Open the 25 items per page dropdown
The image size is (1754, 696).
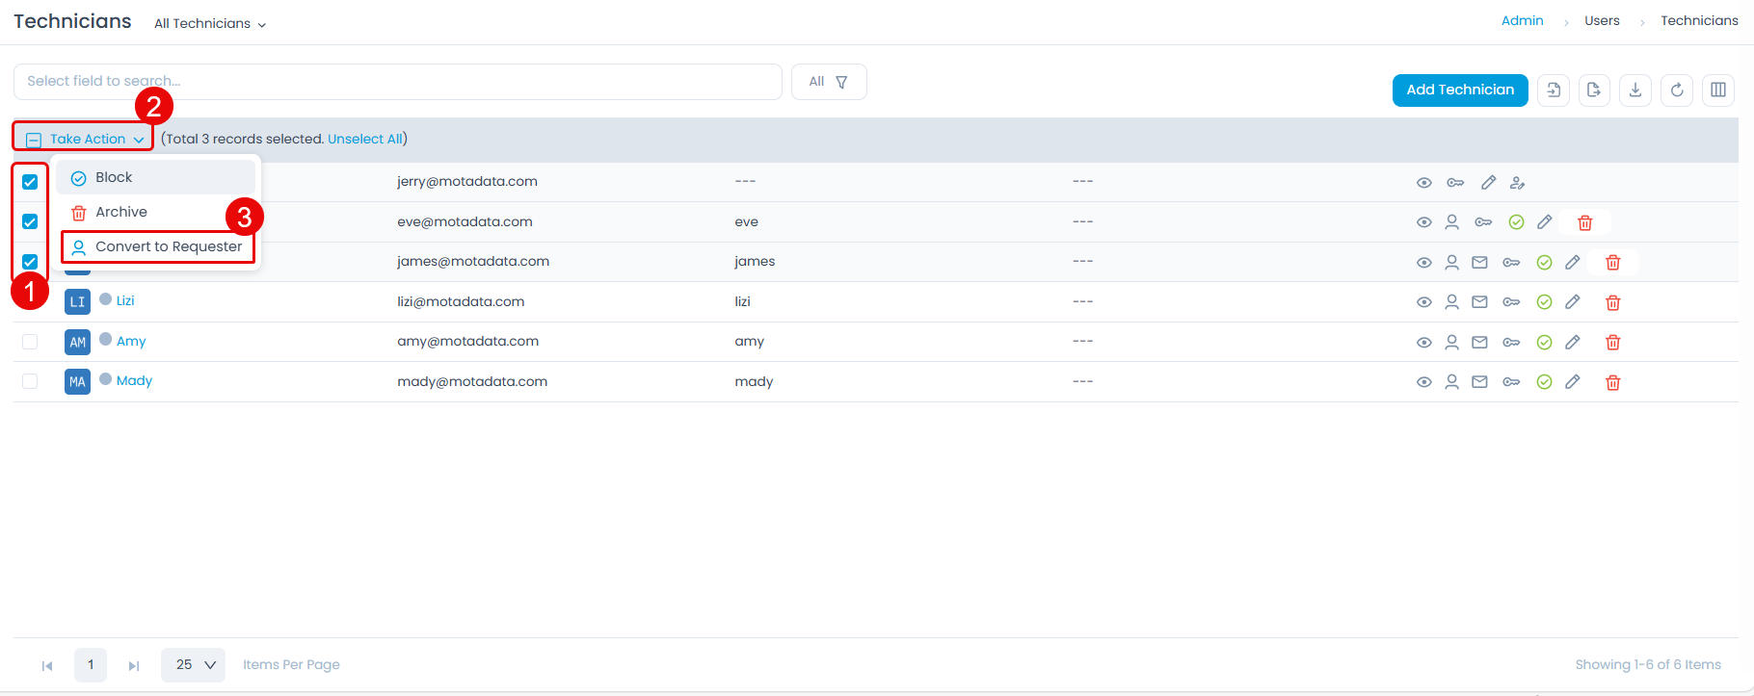[193, 665]
